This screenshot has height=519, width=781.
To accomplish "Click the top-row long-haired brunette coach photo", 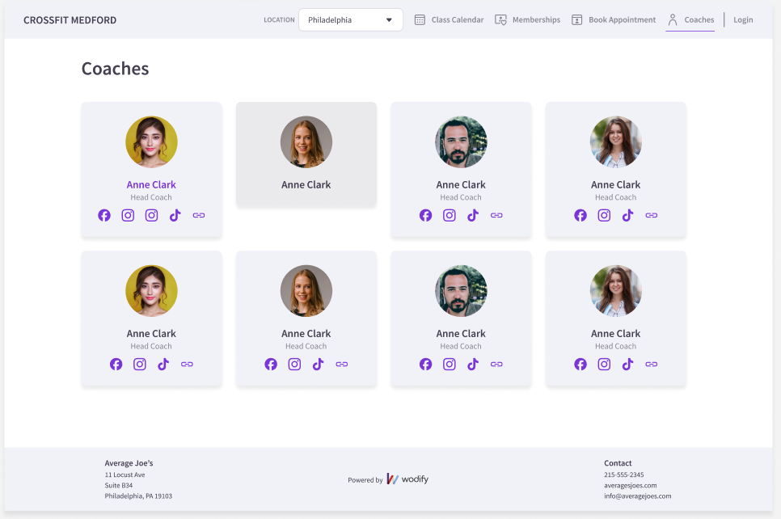I will pyautogui.click(x=616, y=142).
